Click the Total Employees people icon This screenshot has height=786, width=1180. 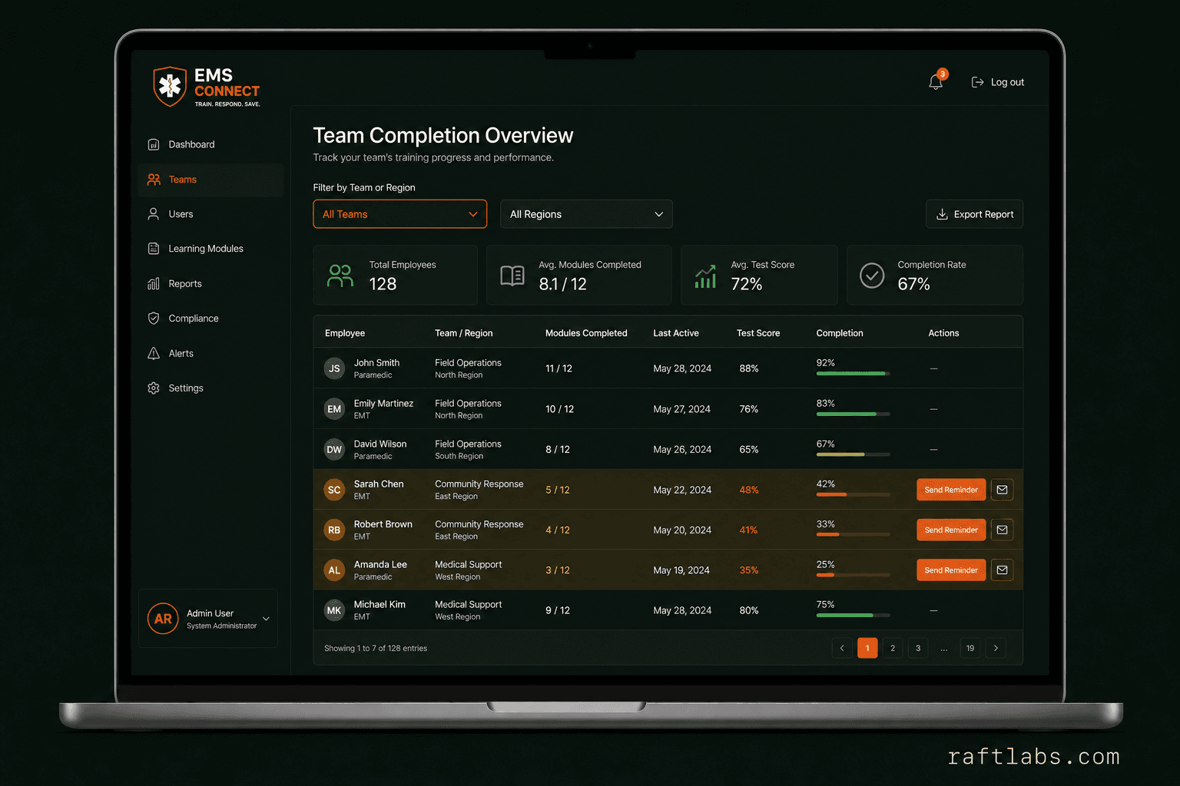tap(340, 276)
